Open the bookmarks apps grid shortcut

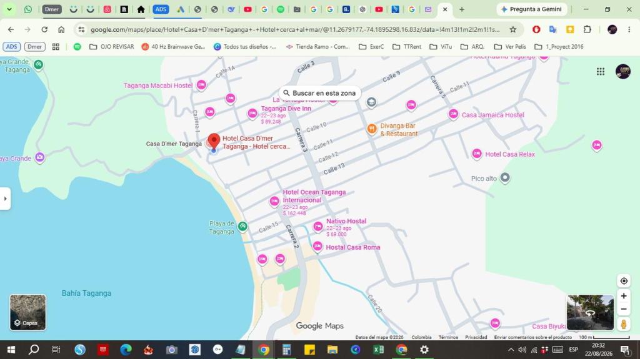pyautogui.click(x=56, y=47)
